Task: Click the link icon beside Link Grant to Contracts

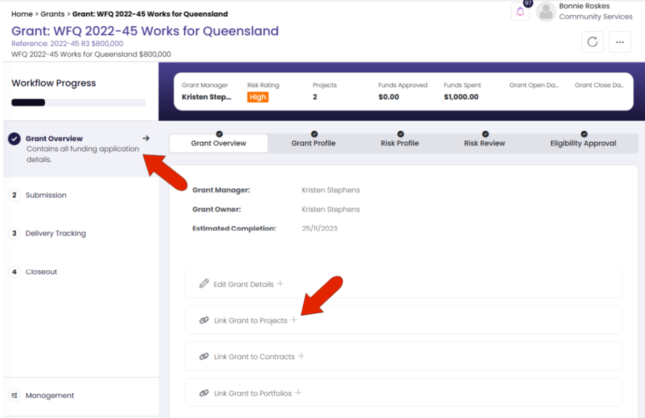Action: [204, 357]
